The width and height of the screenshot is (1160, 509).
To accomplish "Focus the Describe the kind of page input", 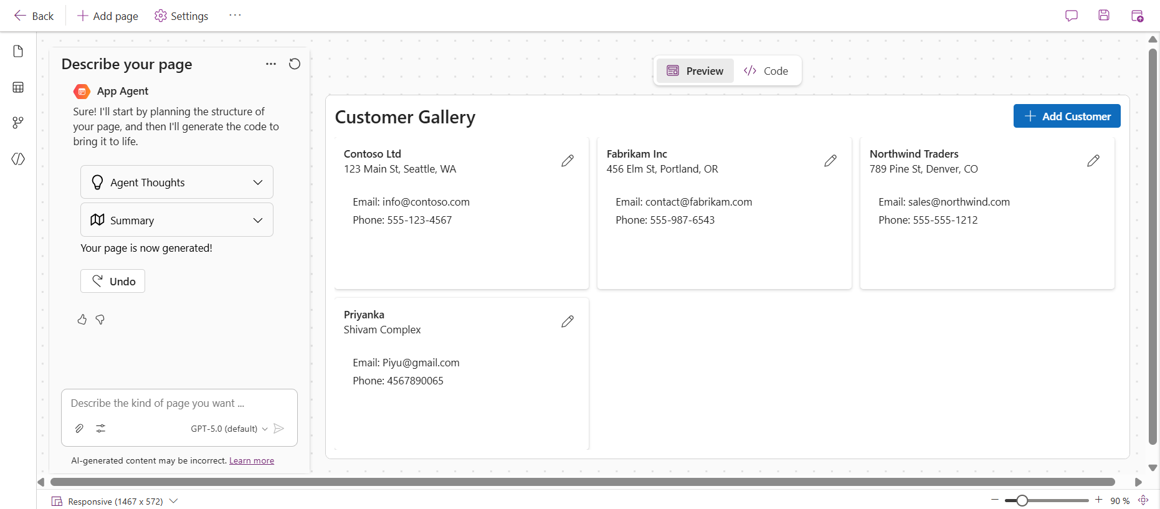I will point(179,403).
